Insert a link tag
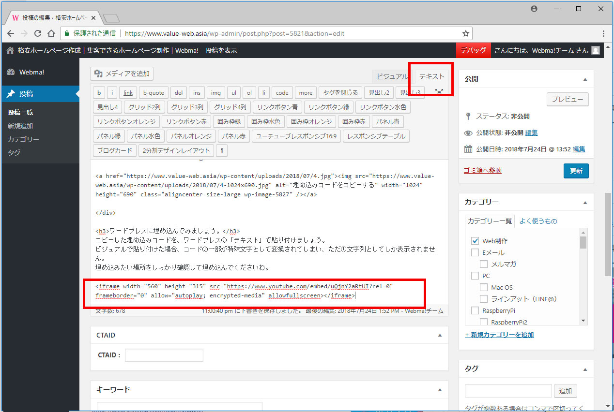Image resolution: width=614 pixels, height=412 pixels. 128,92
